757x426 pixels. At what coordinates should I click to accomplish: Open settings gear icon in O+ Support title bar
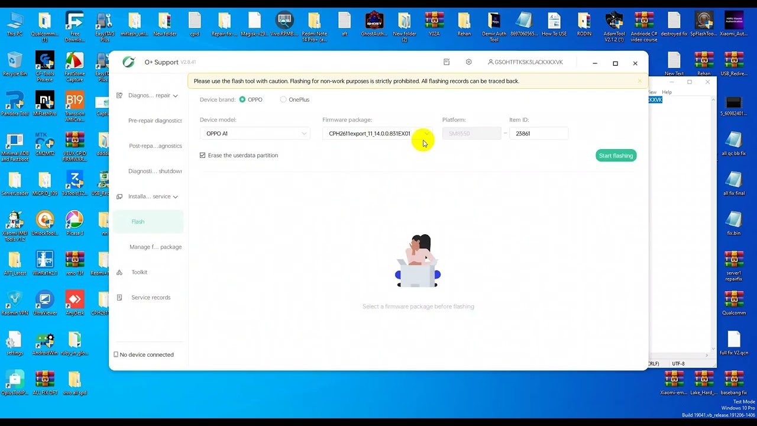(468, 62)
